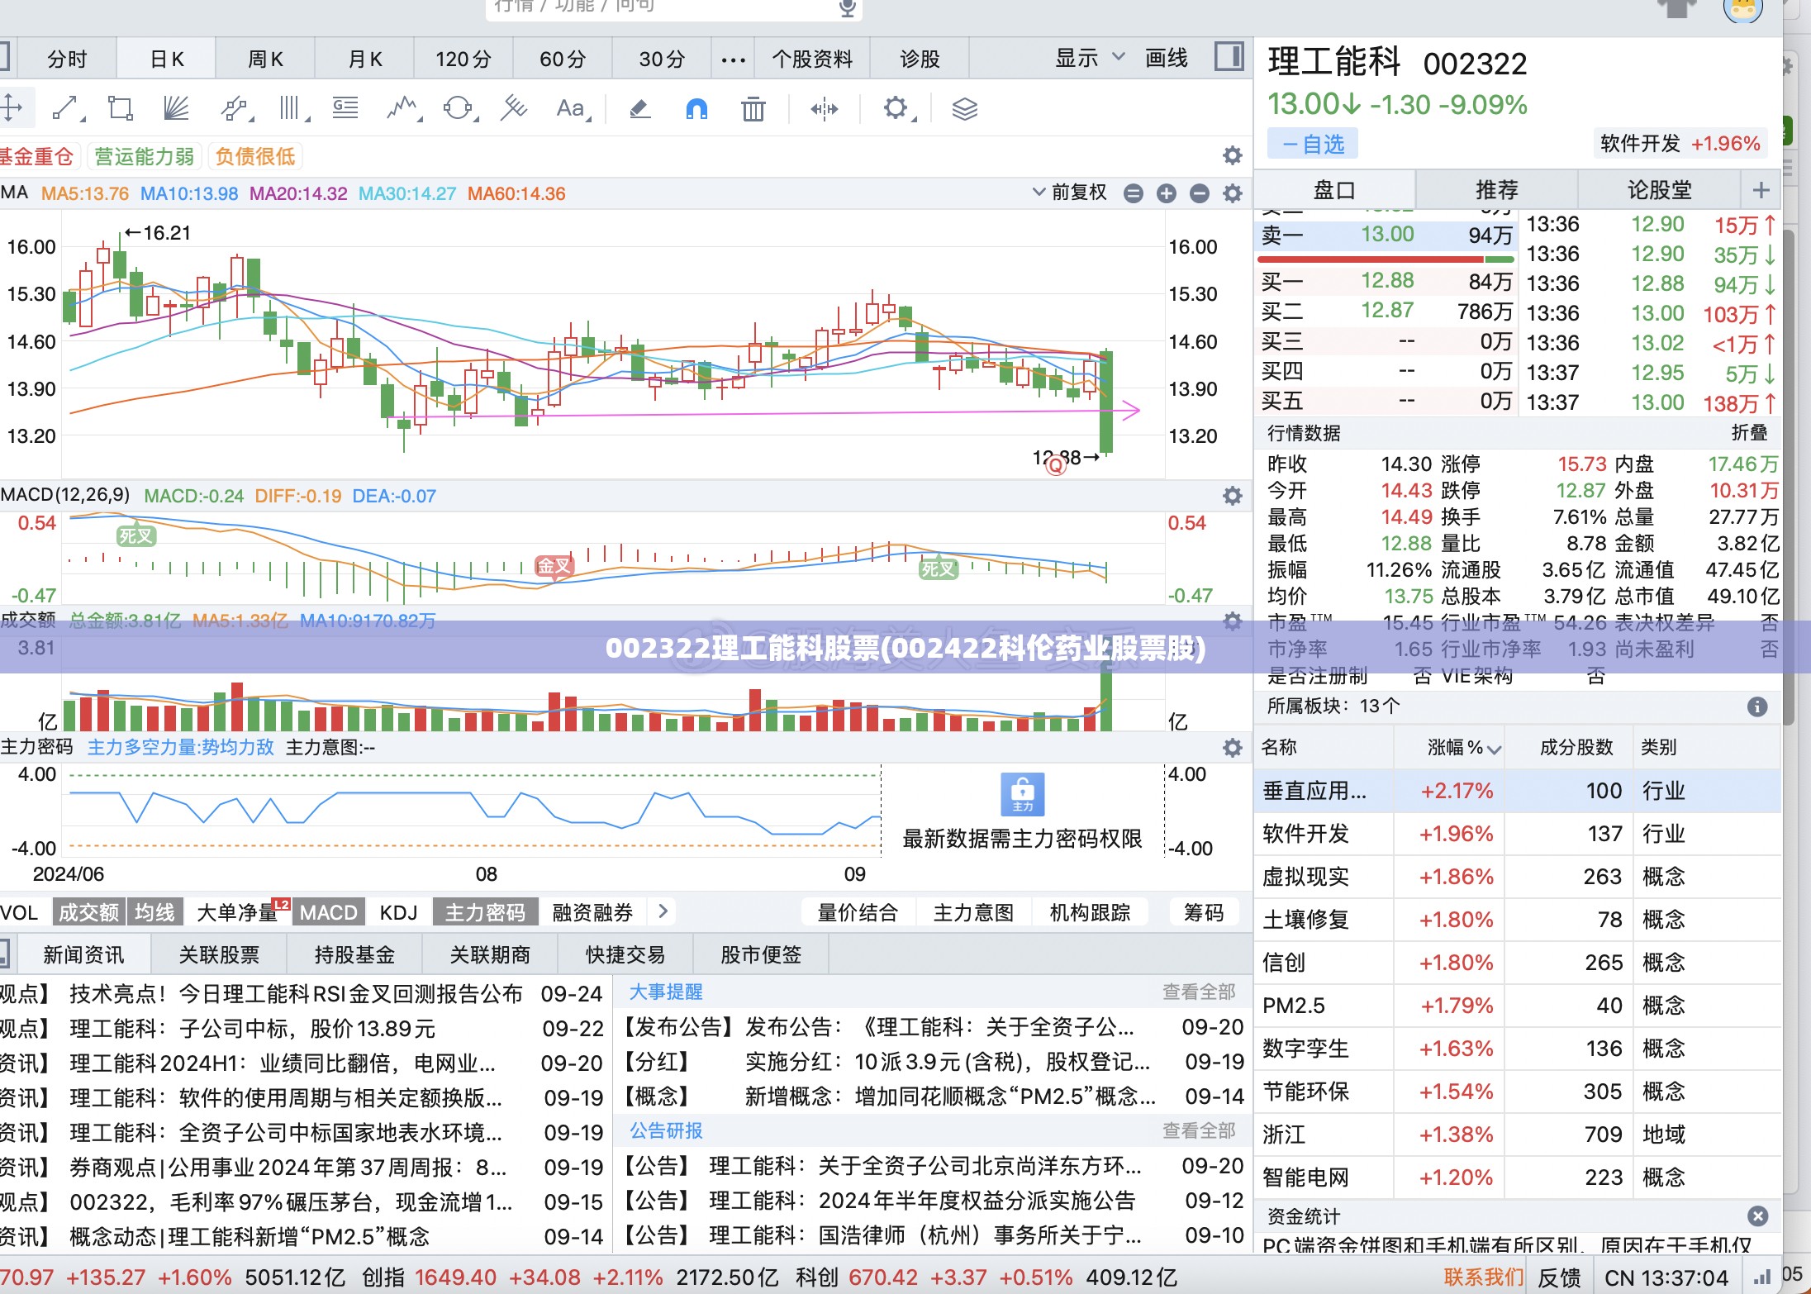The height and width of the screenshot is (1294, 1811).
Task: Click the microphone icon in search bar
Action: [x=847, y=7]
